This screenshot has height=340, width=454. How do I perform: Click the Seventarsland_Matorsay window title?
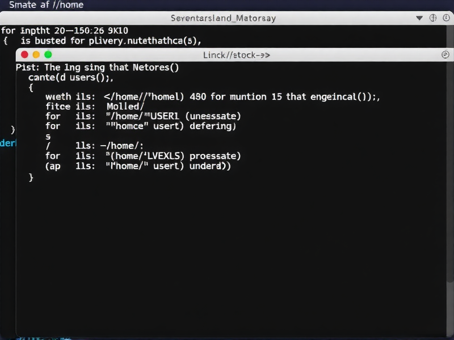(x=223, y=18)
